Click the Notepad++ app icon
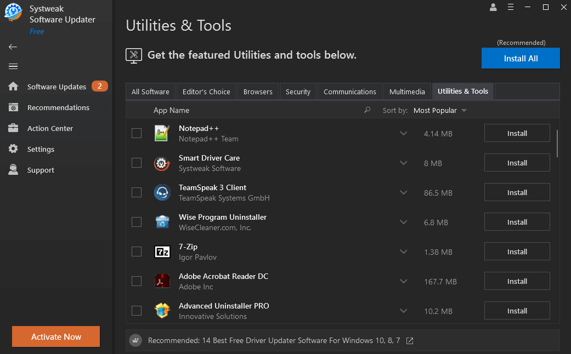The width and height of the screenshot is (571, 354). 162,133
